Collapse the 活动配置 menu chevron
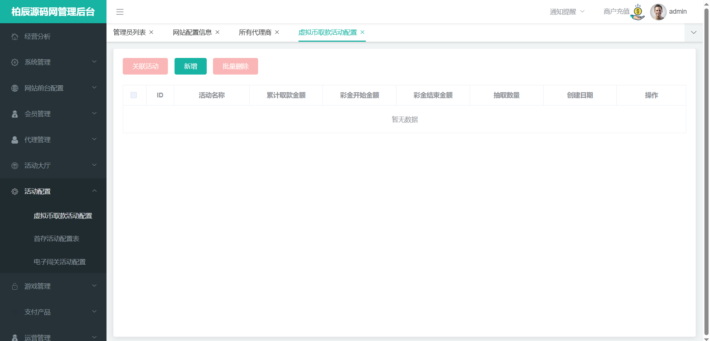The width and height of the screenshot is (710, 341). [x=94, y=191]
